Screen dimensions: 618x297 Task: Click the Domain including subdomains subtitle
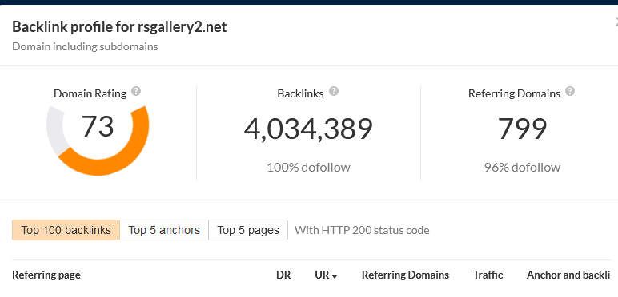[x=85, y=46]
